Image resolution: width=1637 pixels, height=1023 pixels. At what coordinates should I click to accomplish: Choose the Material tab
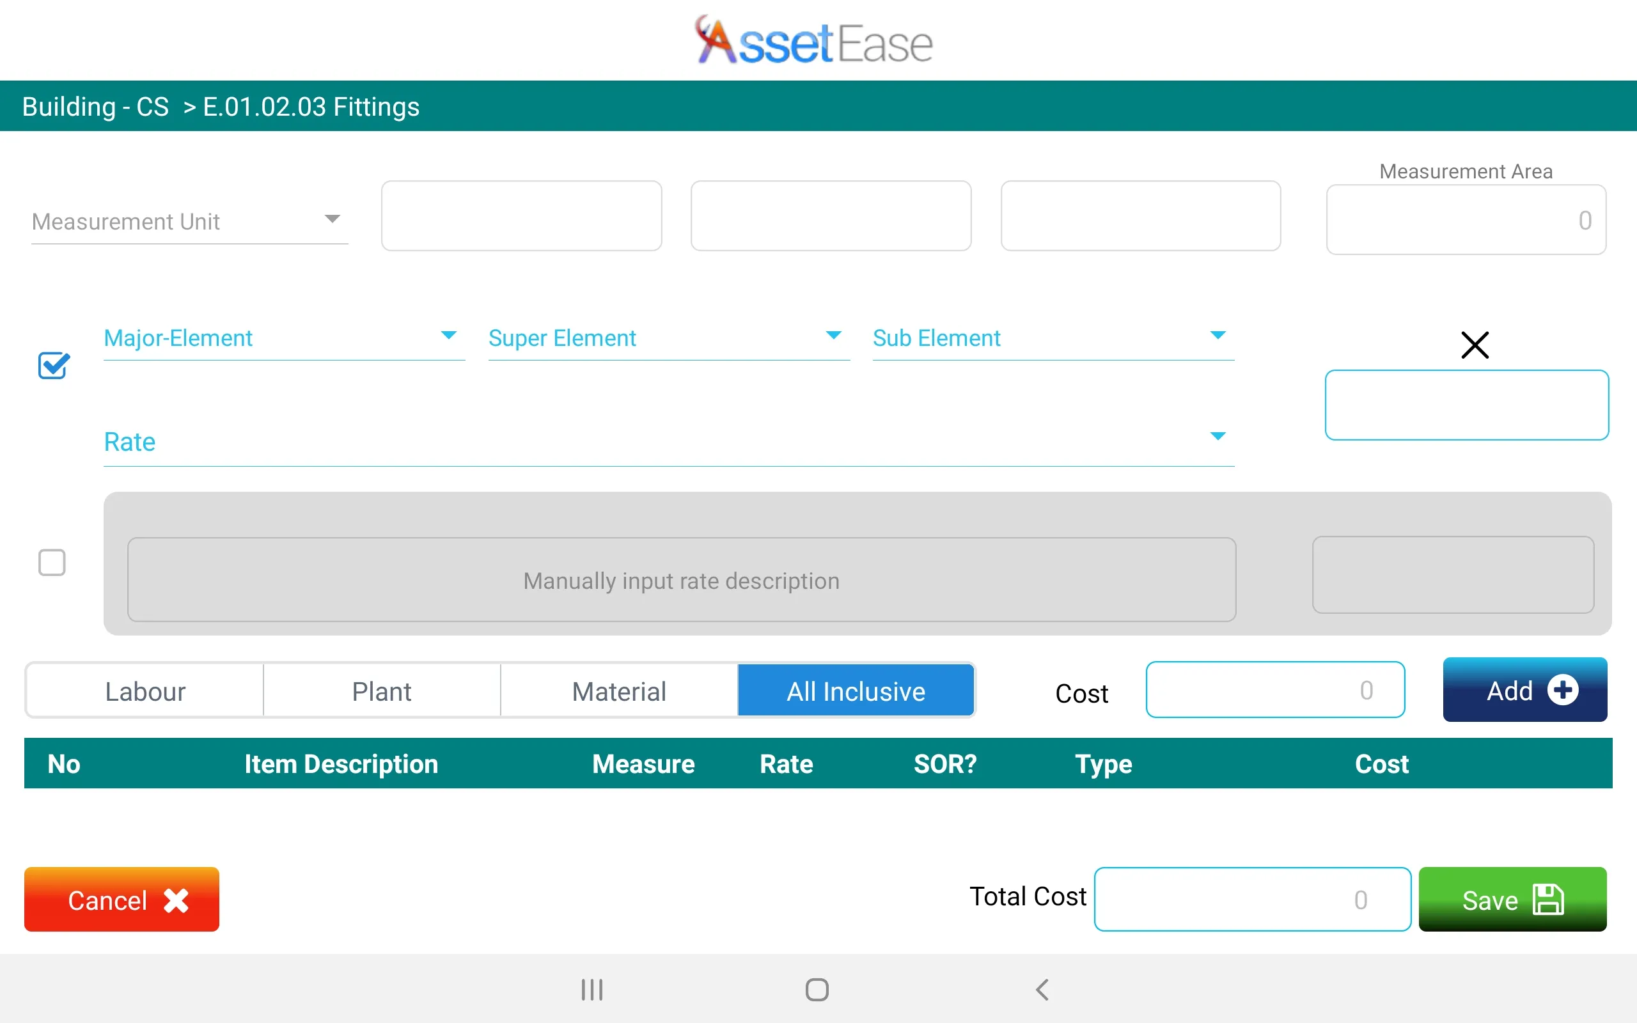point(619,691)
